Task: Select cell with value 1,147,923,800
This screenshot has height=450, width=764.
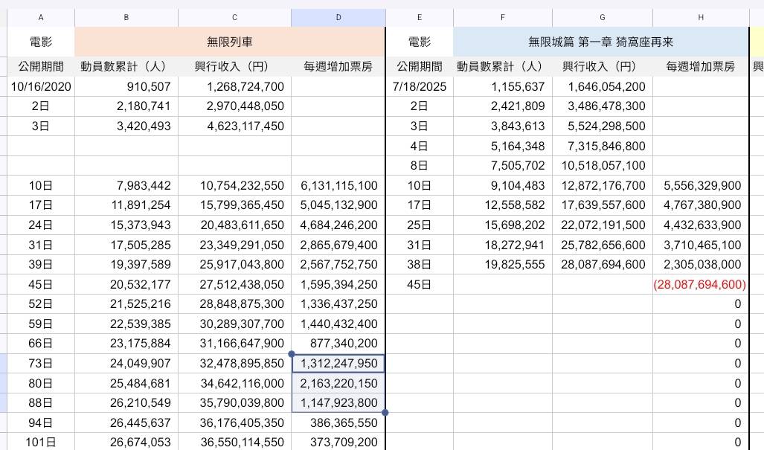Action: (338, 402)
